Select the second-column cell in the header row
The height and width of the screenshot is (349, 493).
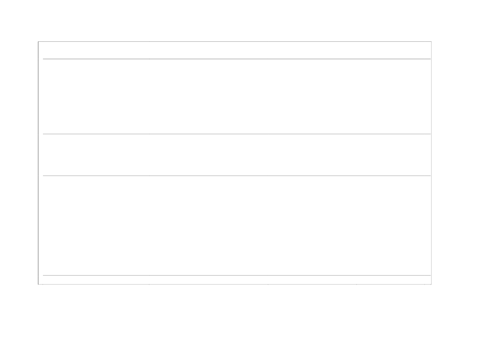208,50
